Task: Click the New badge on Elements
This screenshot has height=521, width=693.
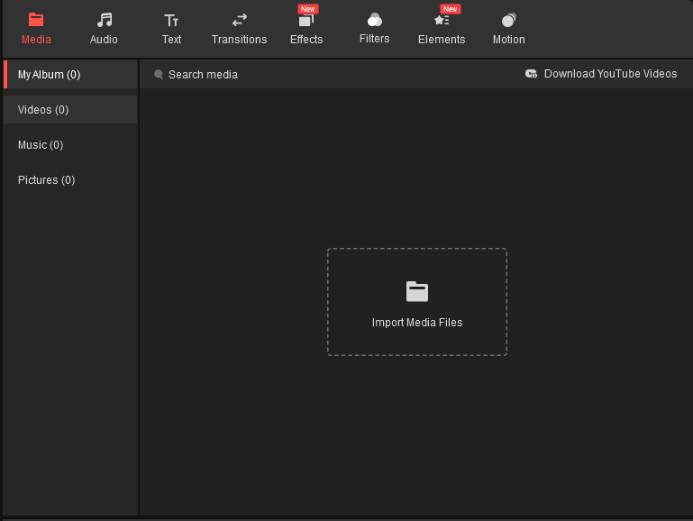Action: [451, 9]
